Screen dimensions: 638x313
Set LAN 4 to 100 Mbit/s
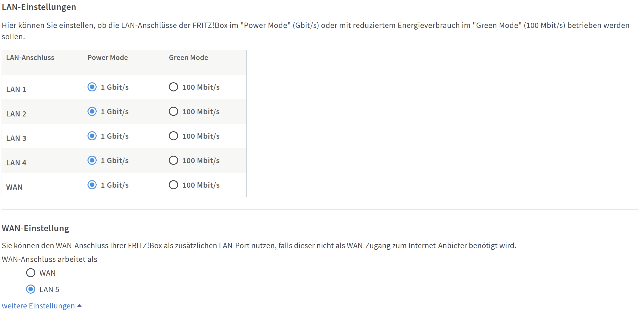click(x=173, y=161)
